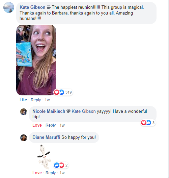Open Nicole Maikisch's profile name link
Viewport: 169px width, 178px height.
(49, 111)
